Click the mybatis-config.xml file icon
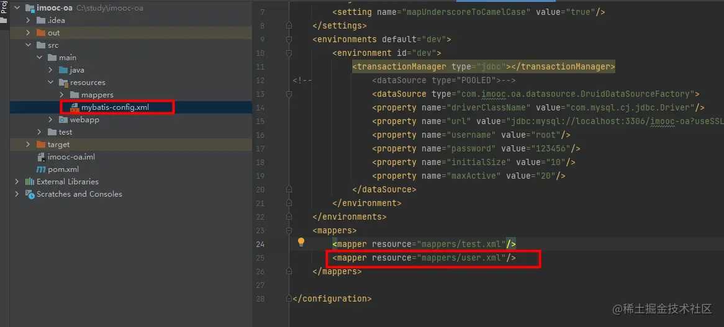The image size is (724, 327). [75, 107]
